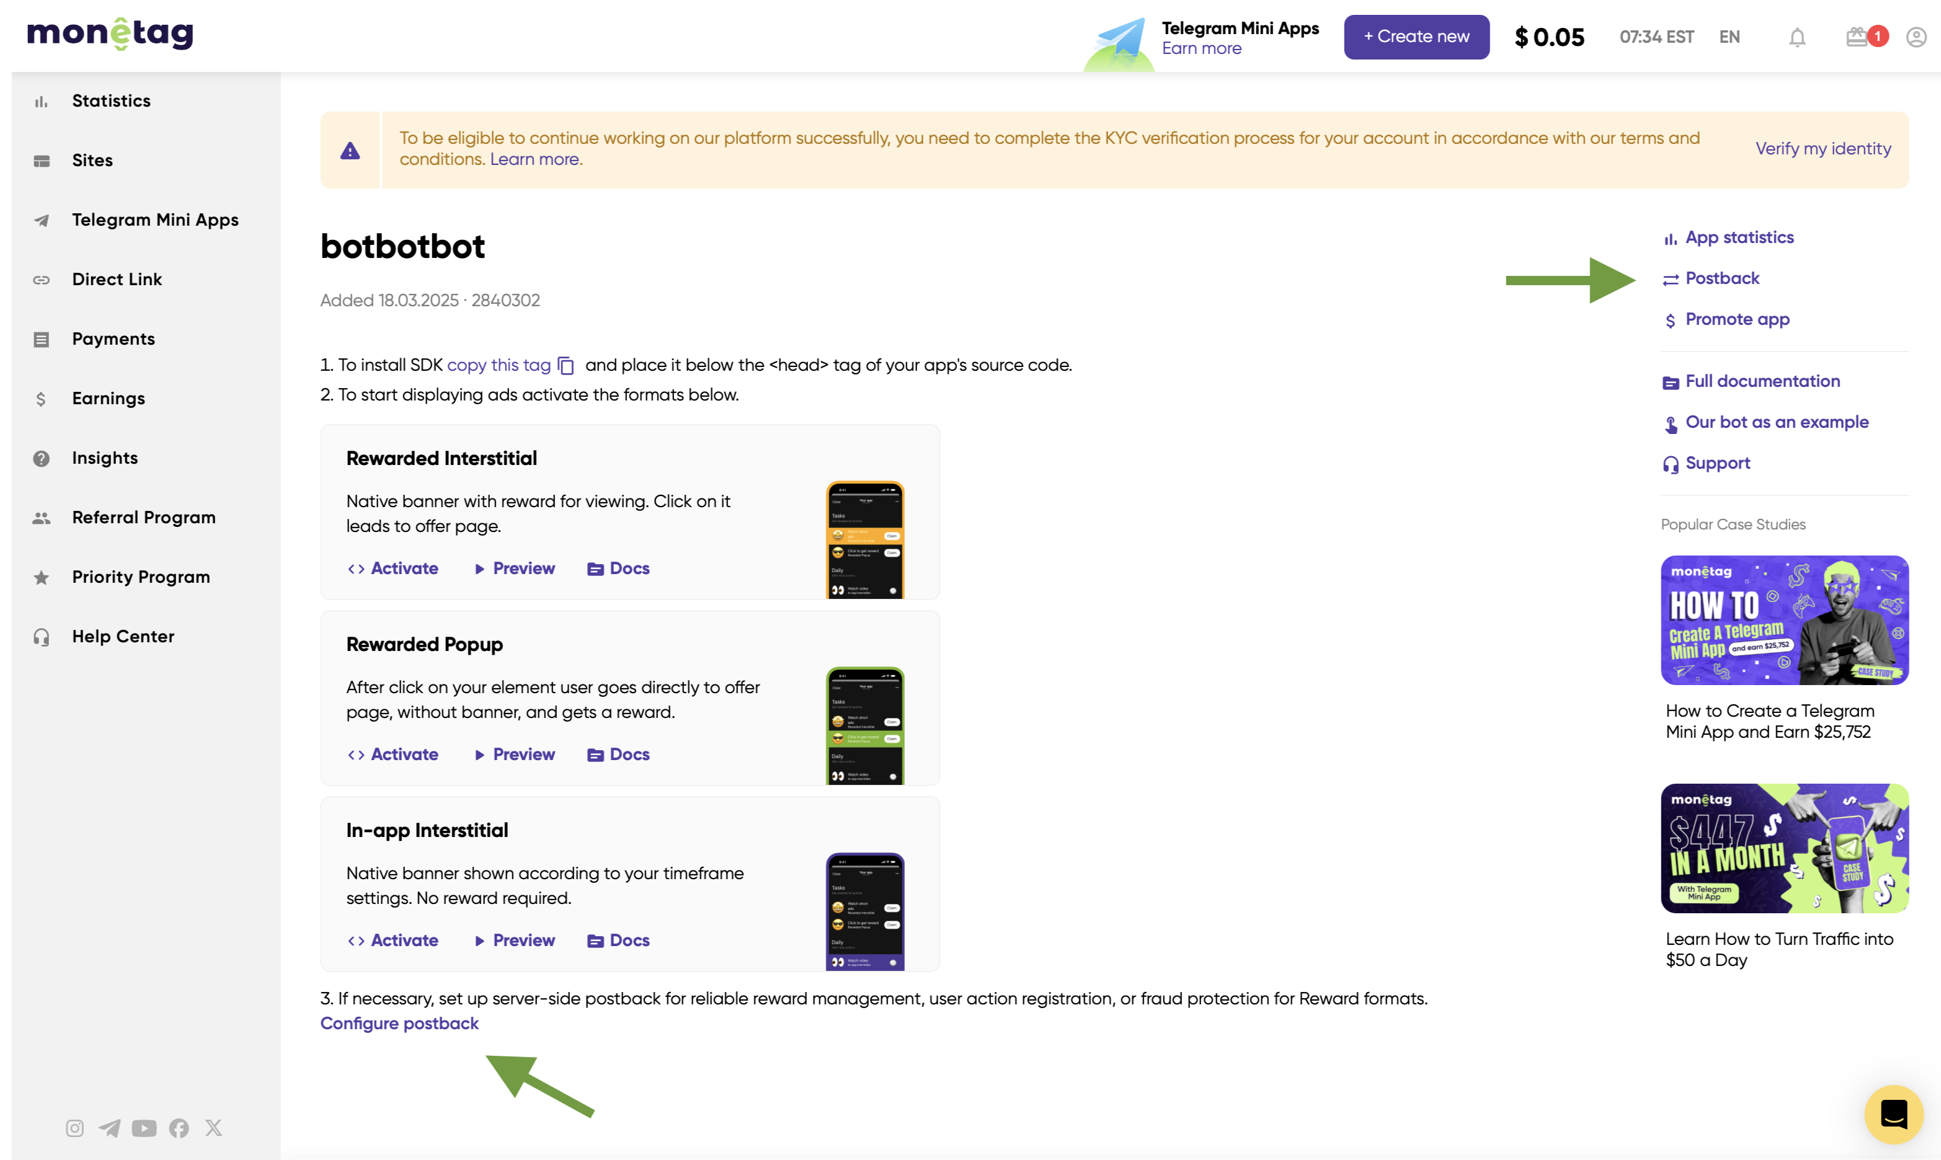Click the Create new button

tap(1416, 37)
